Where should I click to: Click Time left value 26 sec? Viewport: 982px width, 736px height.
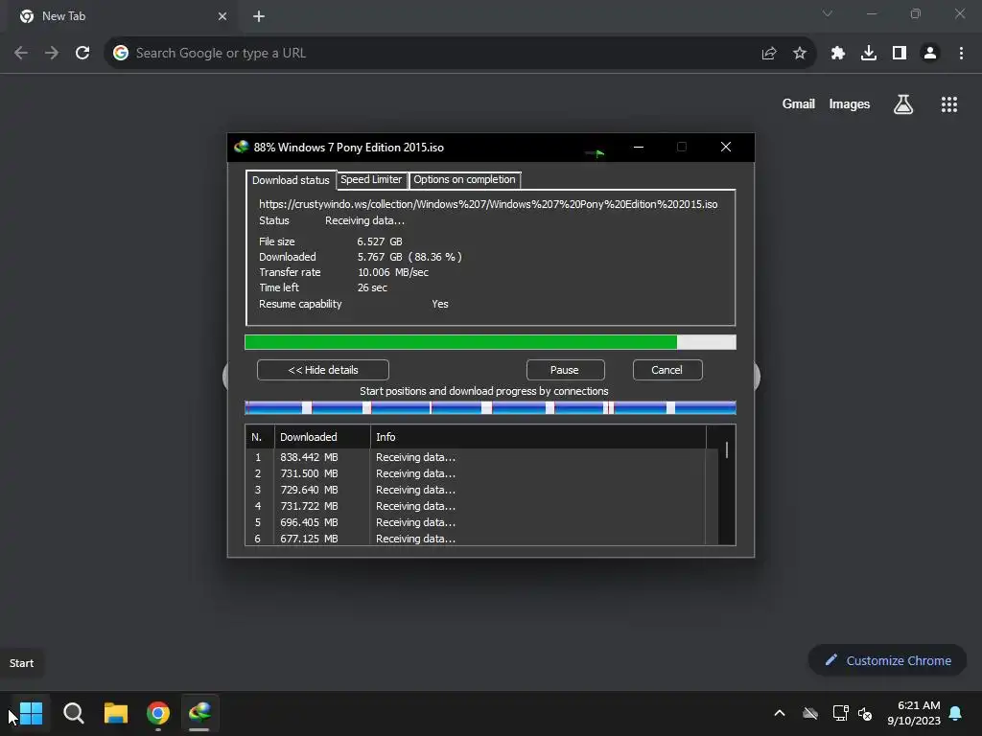(x=373, y=287)
